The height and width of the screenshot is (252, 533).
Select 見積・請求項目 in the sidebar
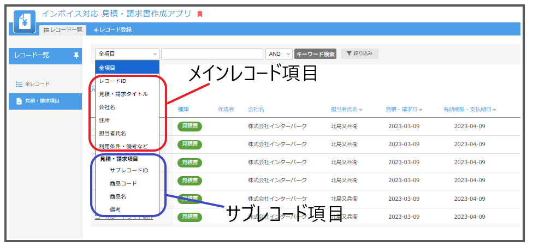[x=42, y=101]
